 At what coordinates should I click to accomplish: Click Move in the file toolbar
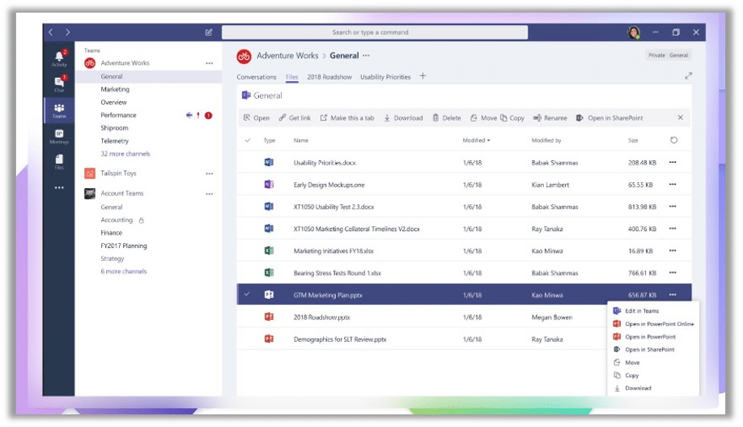pyautogui.click(x=483, y=117)
